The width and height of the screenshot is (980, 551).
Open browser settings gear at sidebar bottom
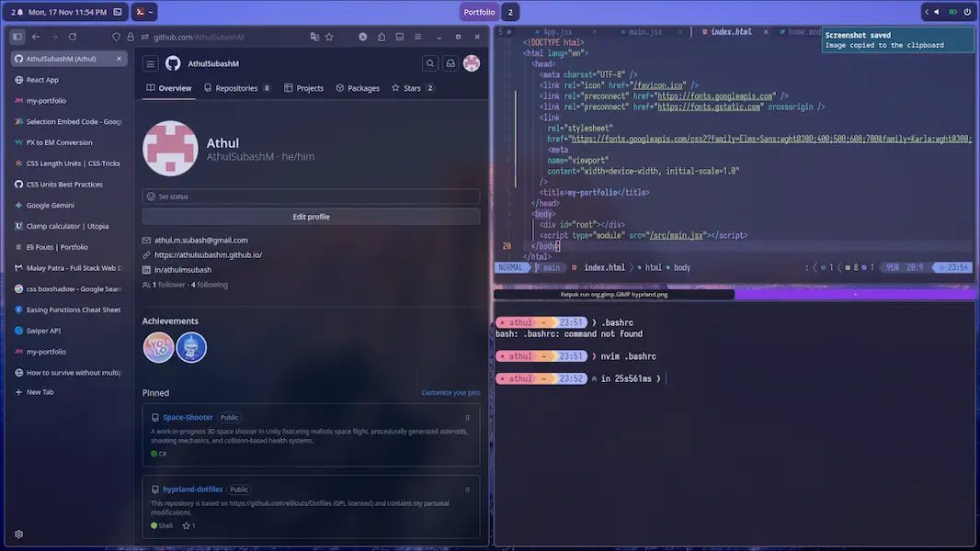17,534
